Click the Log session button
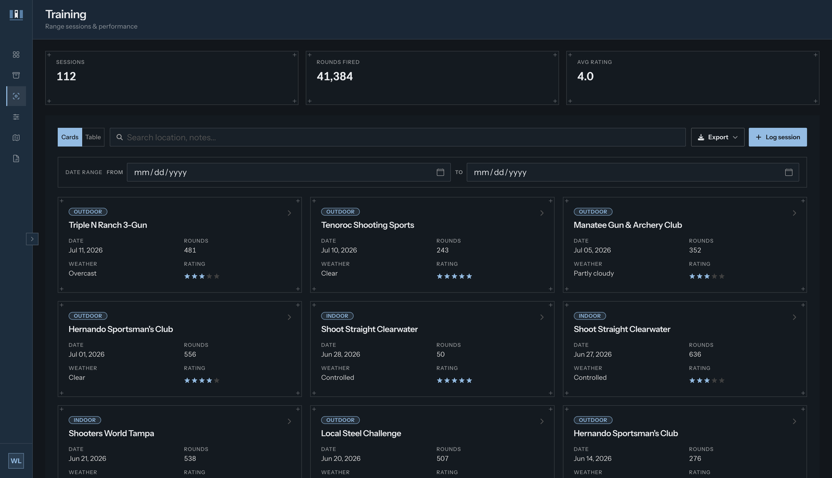This screenshot has width=832, height=478. click(x=778, y=137)
